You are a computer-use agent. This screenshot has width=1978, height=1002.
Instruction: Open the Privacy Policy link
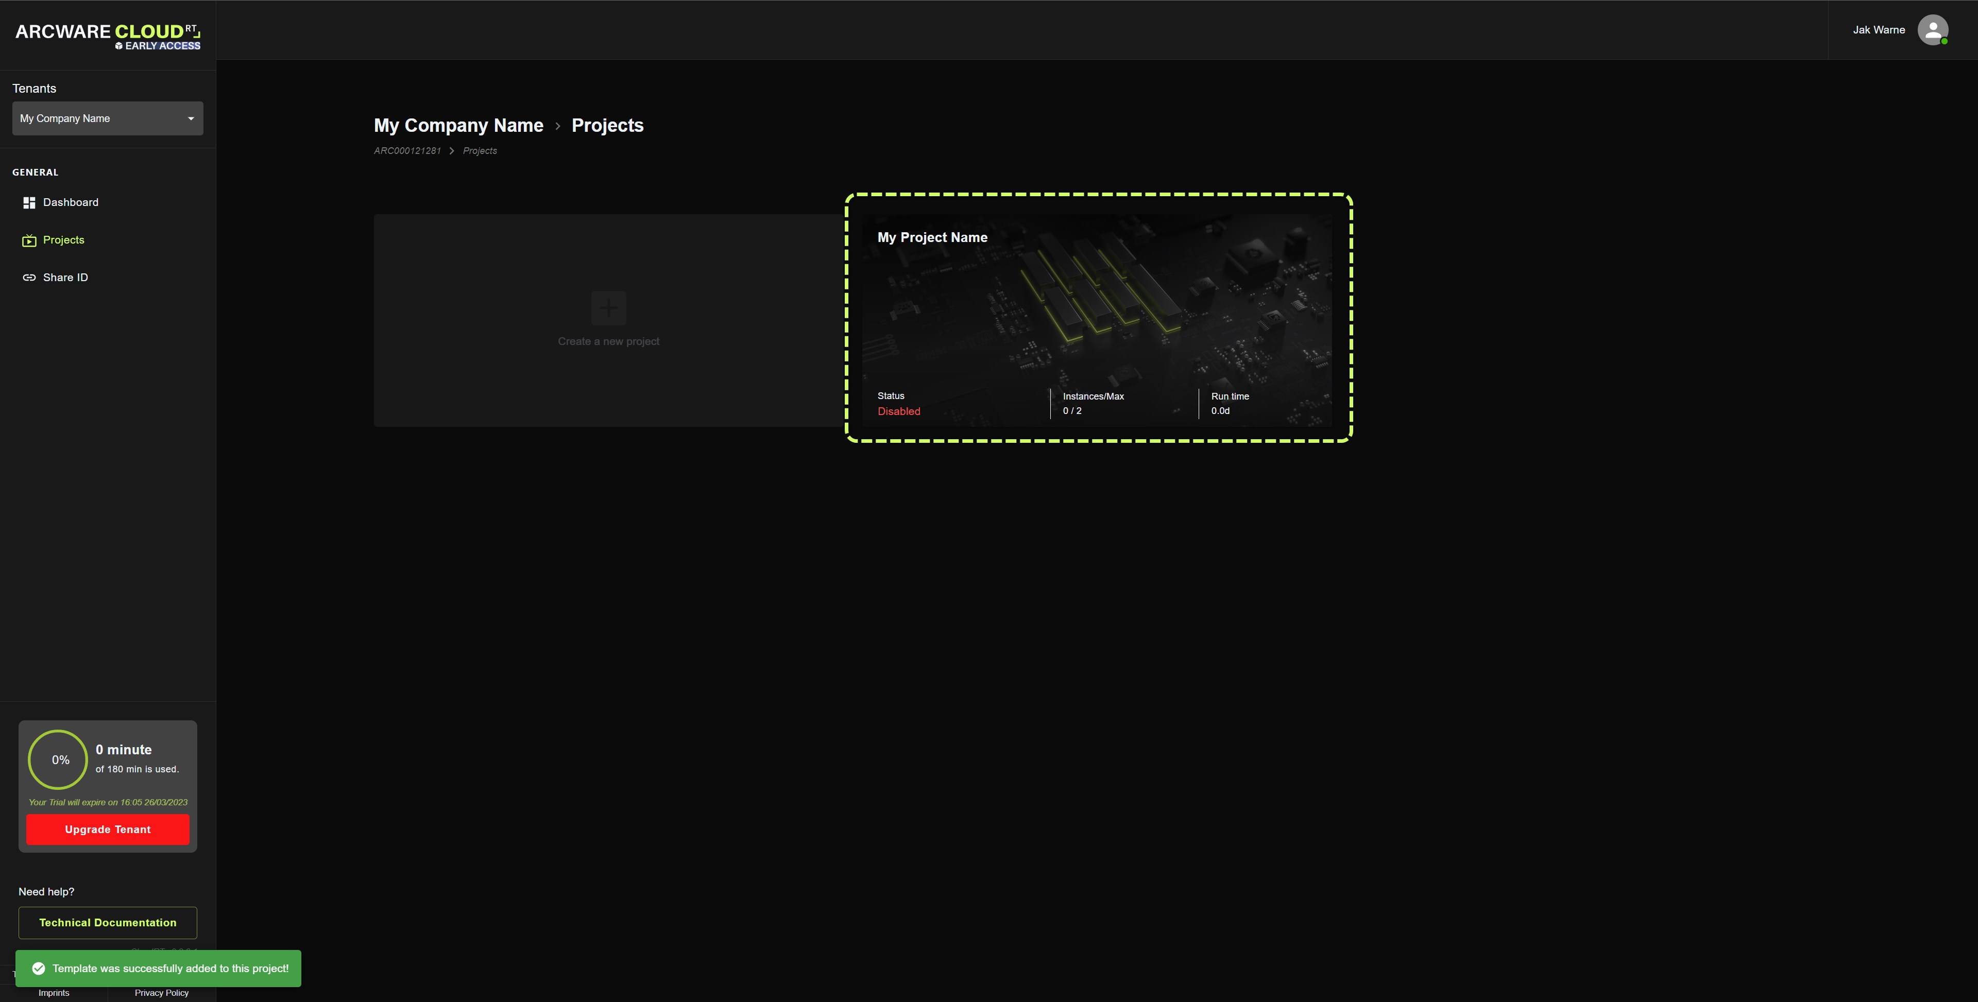[x=161, y=993]
